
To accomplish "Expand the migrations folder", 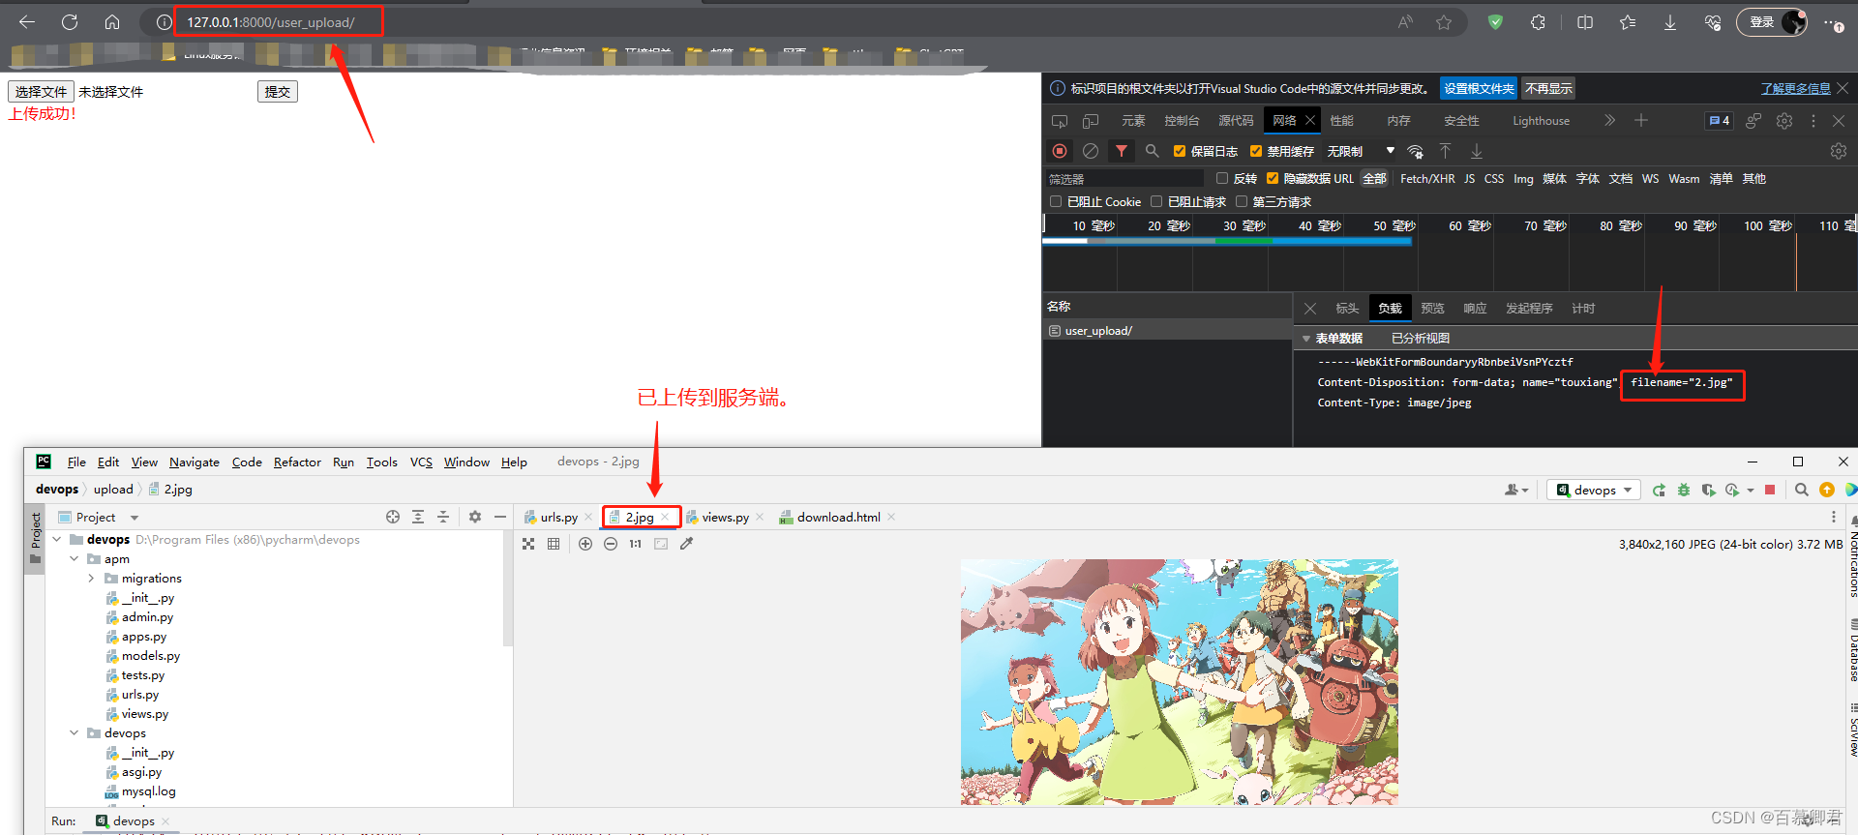I will point(92,578).
